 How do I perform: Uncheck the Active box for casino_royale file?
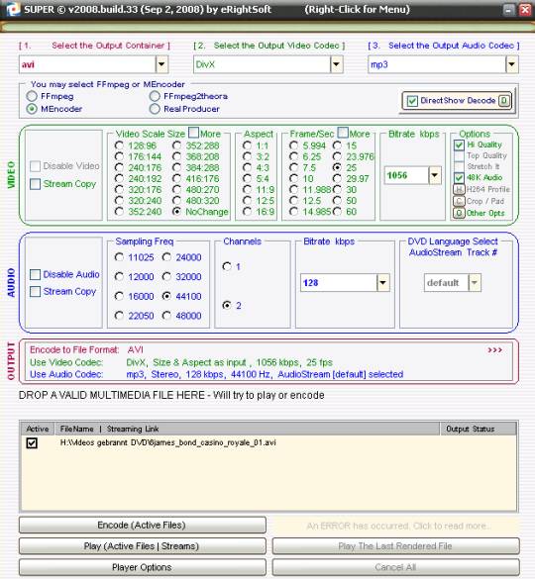(x=32, y=442)
